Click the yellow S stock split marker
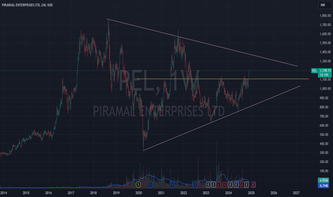 click(x=138, y=184)
